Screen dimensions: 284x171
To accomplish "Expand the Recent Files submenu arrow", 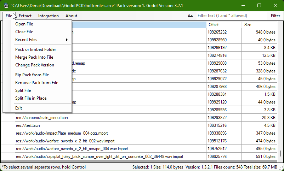I will (67, 40).
